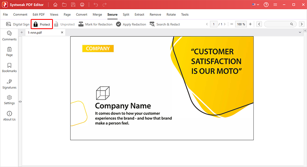Open the hamburger menu
This screenshot has height=167, width=307.
coord(275,4)
